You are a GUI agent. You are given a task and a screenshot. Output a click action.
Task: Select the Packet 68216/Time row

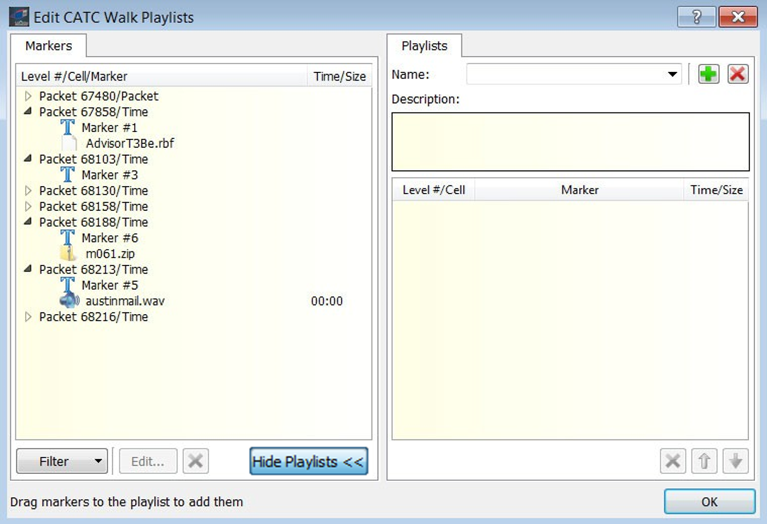click(93, 317)
